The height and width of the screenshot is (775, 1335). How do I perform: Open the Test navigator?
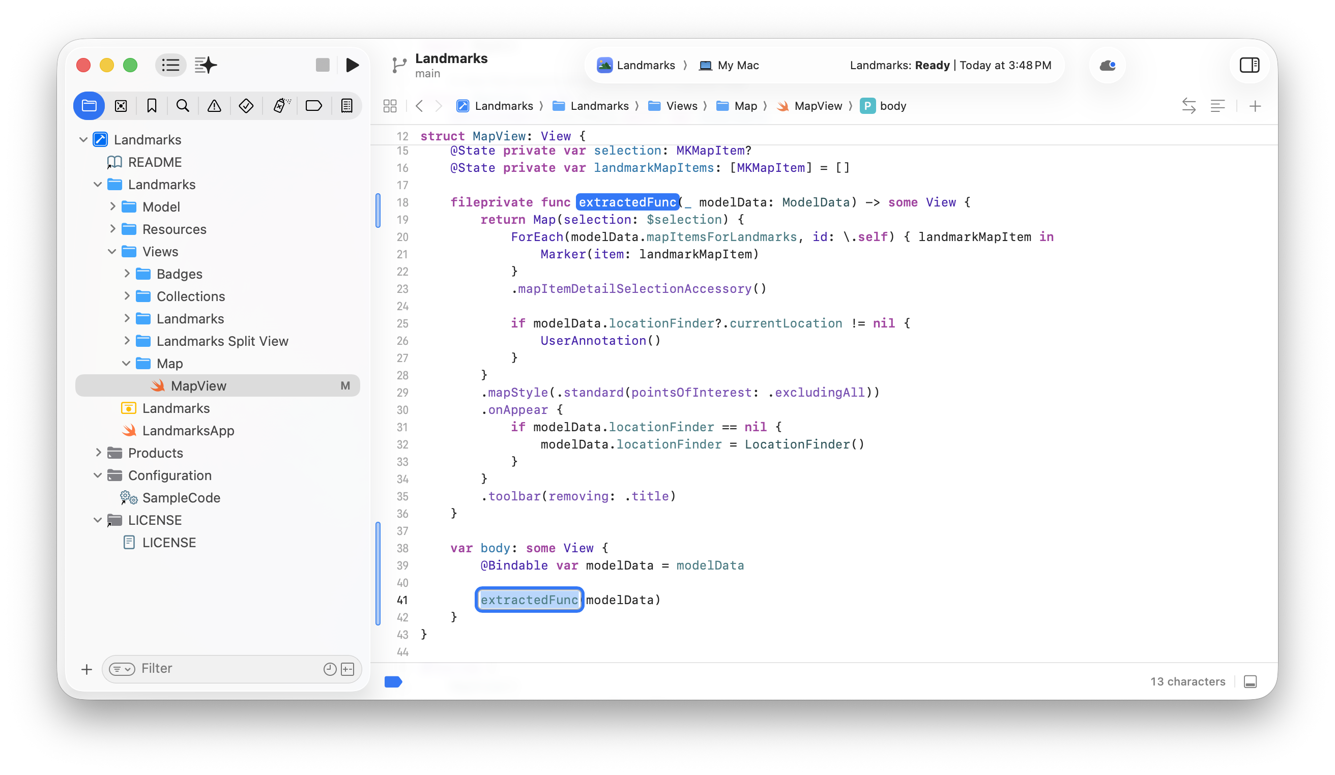[246, 105]
